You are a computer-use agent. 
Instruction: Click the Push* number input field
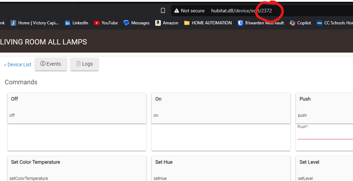(x=325, y=135)
